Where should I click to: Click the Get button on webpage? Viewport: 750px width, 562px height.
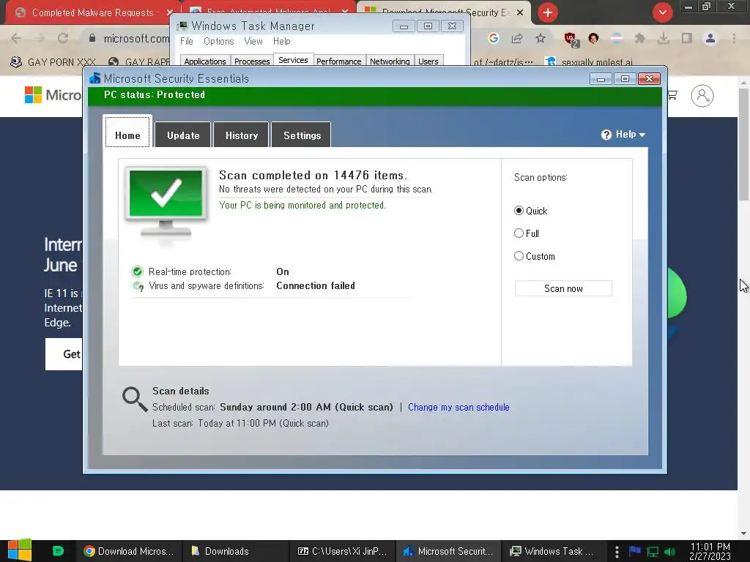tap(64, 354)
